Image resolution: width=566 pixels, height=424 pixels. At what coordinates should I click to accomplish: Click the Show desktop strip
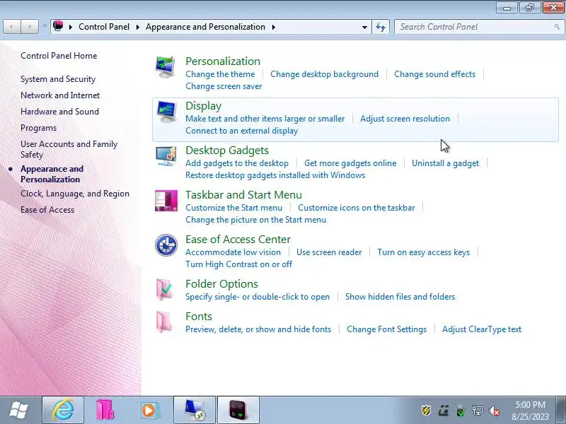(x=560, y=411)
